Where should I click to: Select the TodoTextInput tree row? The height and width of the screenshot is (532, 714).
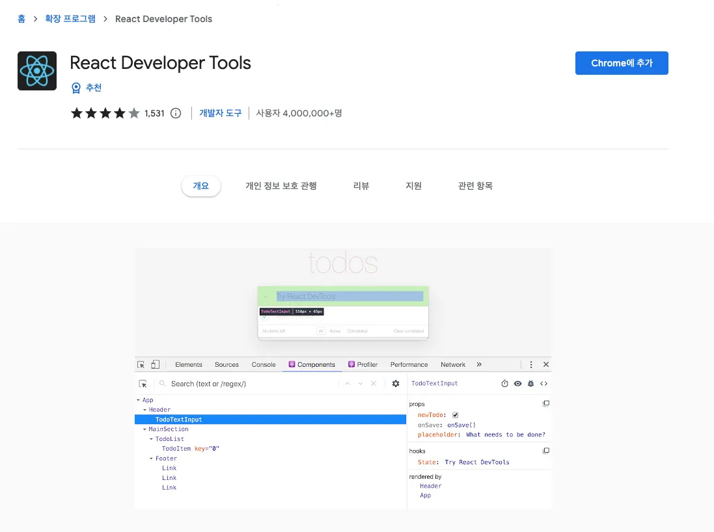coord(271,419)
